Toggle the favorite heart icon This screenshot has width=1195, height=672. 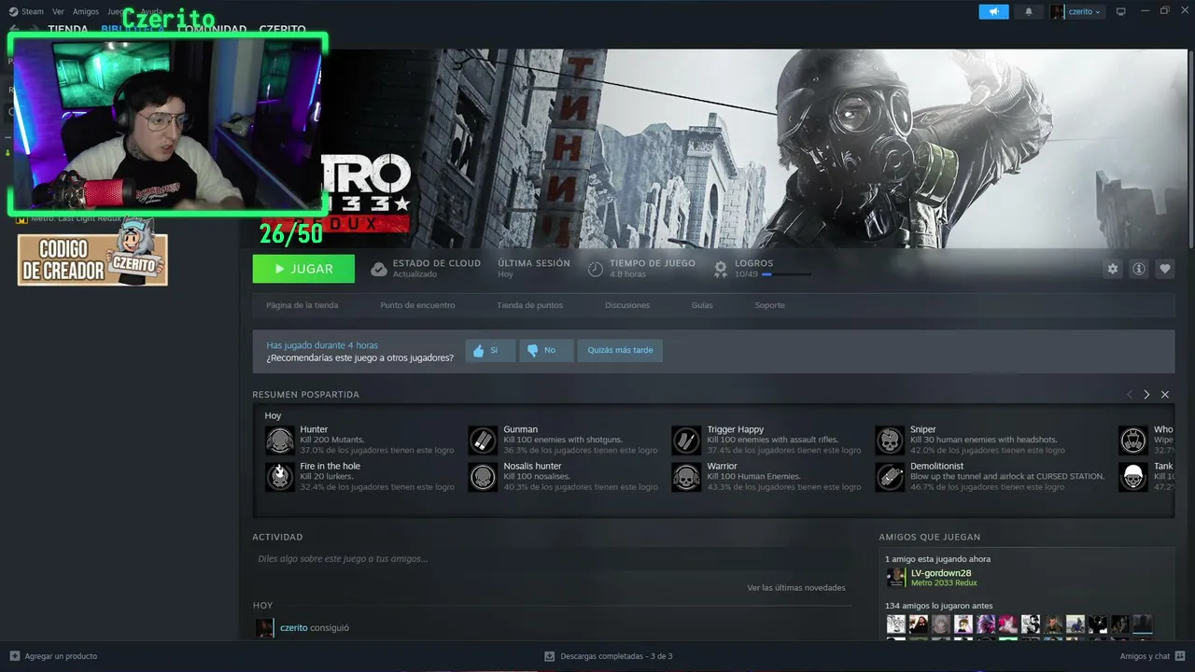tap(1165, 269)
